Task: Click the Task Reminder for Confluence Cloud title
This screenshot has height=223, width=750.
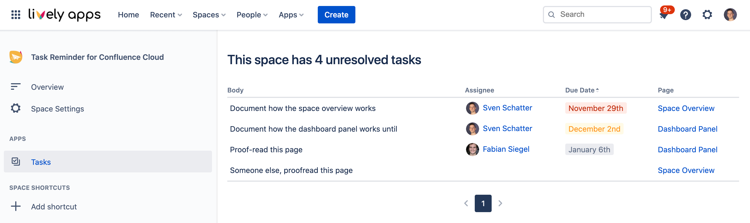Action: (x=97, y=57)
